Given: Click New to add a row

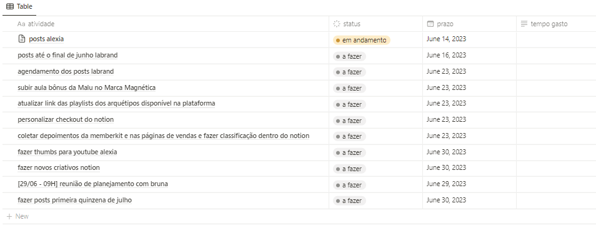Looking at the screenshot, I should (22, 216).
